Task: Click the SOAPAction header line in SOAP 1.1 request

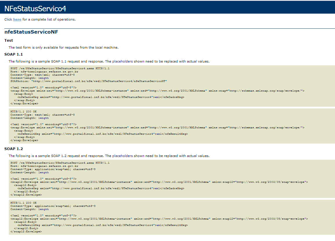Action: click(89, 81)
